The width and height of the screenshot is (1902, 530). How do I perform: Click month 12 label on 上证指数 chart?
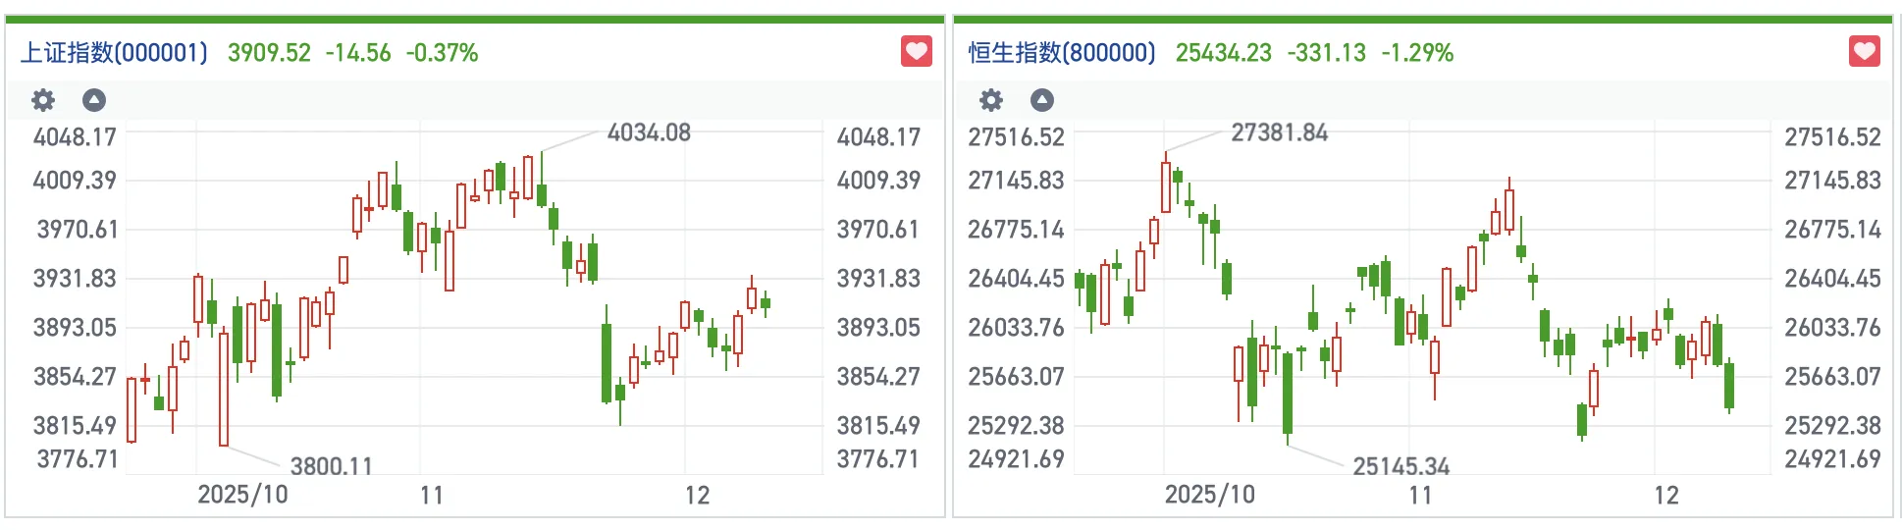[697, 495]
